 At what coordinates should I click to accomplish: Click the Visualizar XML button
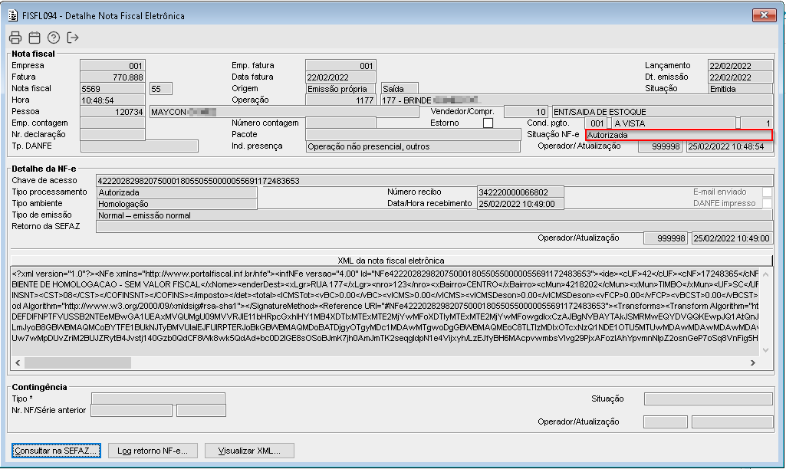pos(249,451)
